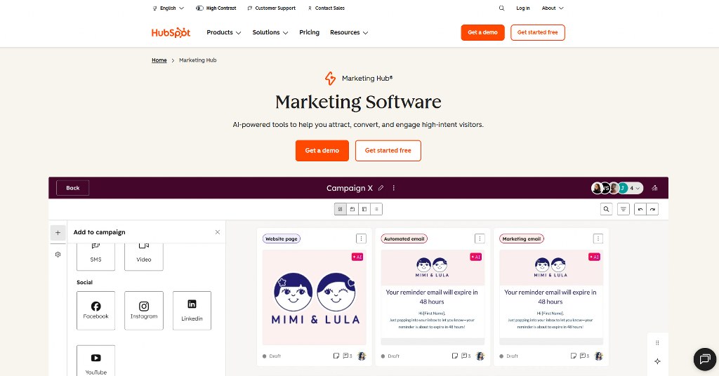The width and height of the screenshot is (719, 376).
Task: Click the drag-handle dots icon at right edge
Action: click(x=657, y=343)
